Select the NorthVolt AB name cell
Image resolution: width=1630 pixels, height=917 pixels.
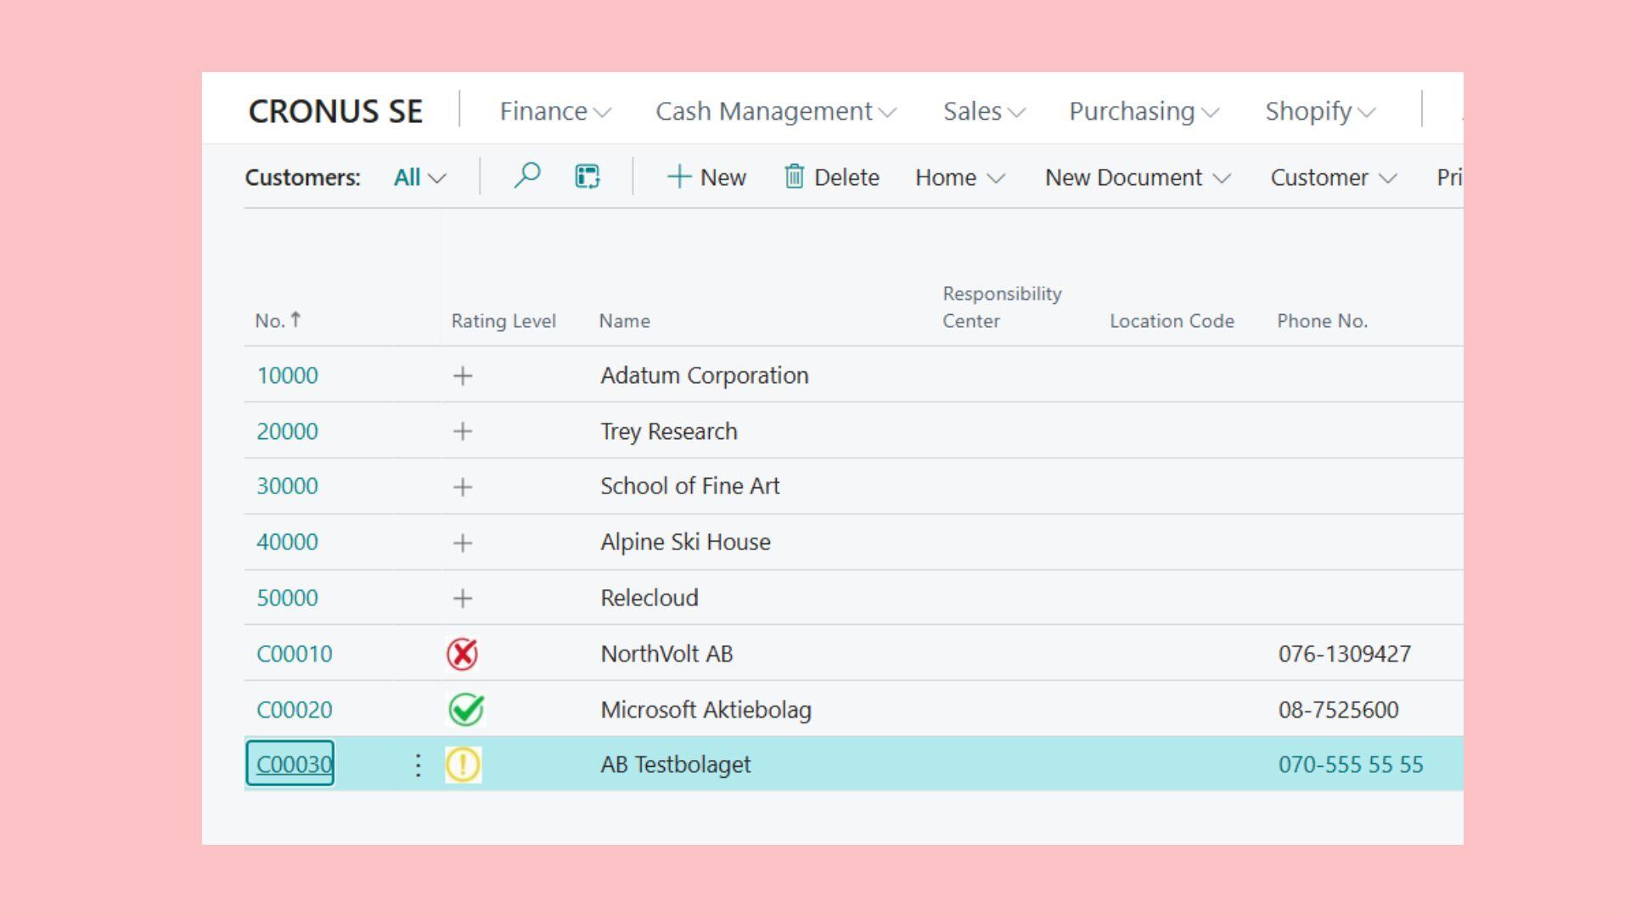[666, 654]
